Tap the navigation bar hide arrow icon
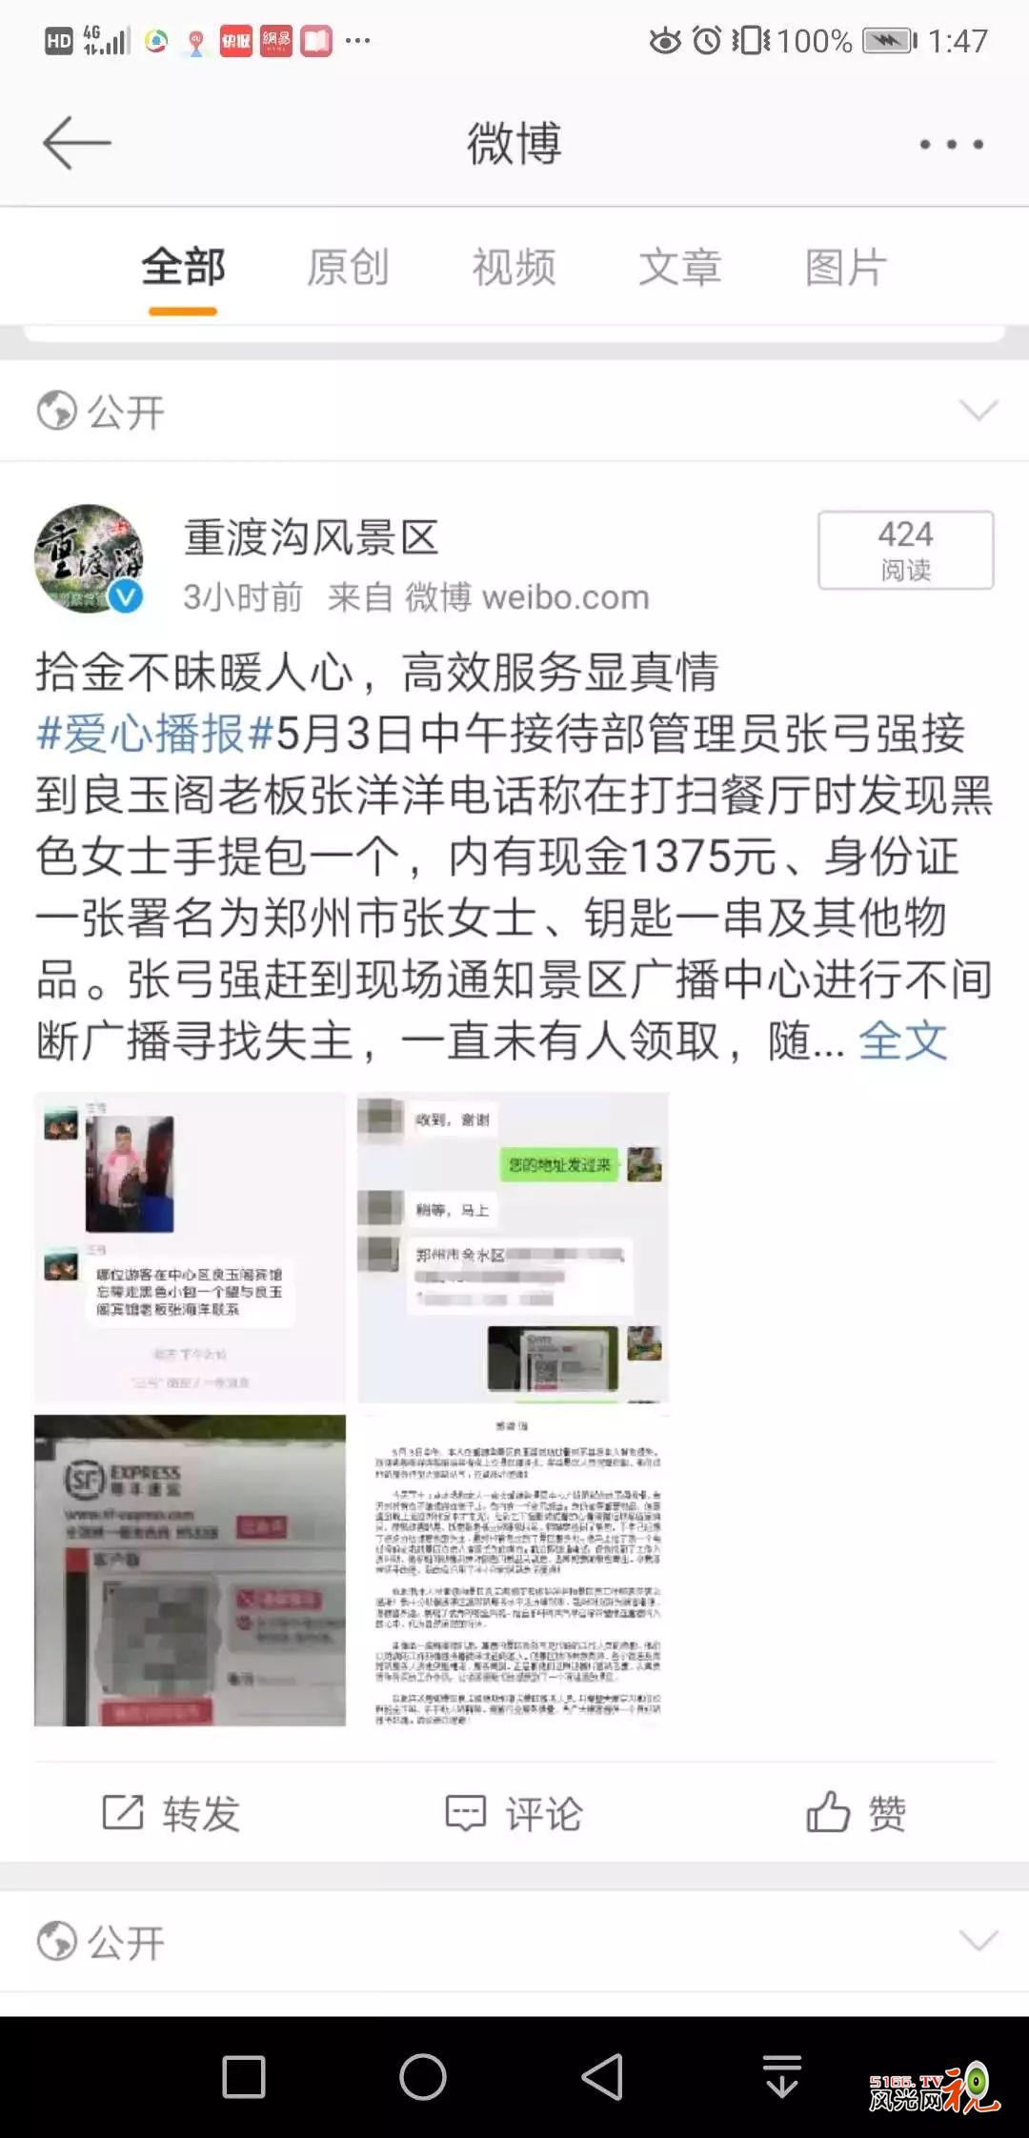The width and height of the screenshot is (1029, 2138). click(x=782, y=2077)
